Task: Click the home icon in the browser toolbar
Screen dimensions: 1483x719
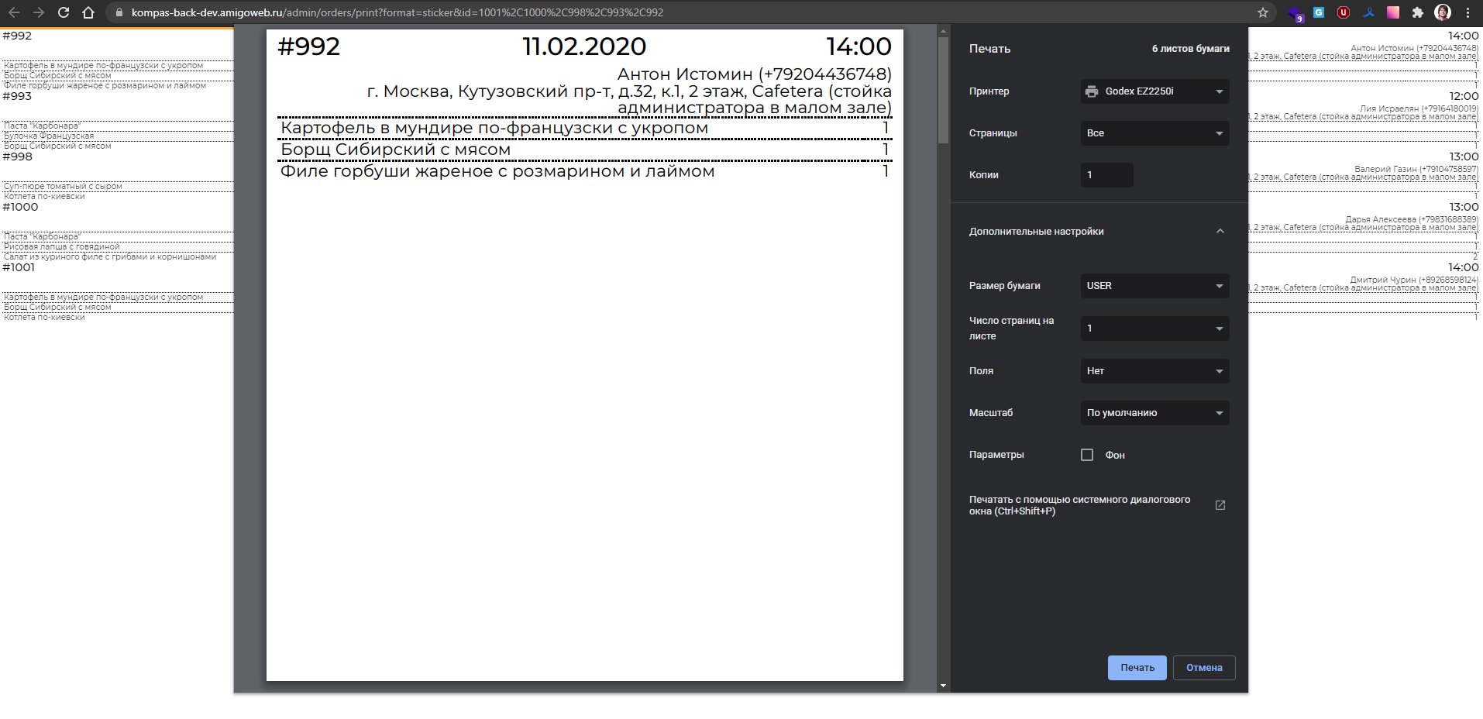Action: [x=88, y=12]
